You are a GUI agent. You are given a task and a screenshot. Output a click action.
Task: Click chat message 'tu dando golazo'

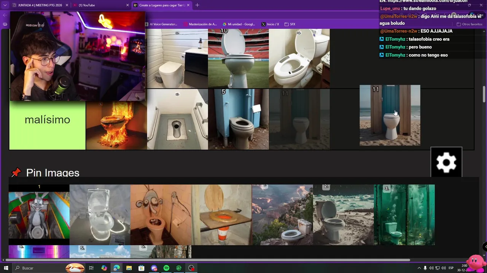(x=420, y=8)
